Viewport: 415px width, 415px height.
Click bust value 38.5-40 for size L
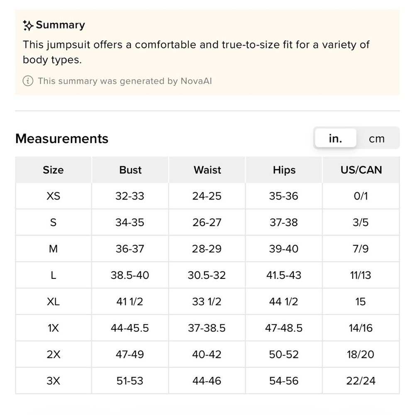[130, 275]
